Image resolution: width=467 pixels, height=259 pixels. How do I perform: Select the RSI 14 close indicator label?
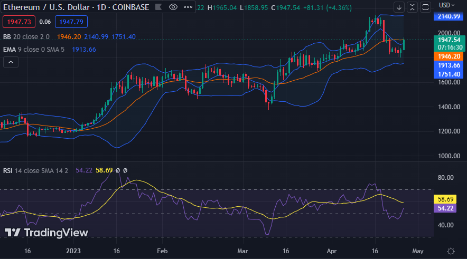35,171
